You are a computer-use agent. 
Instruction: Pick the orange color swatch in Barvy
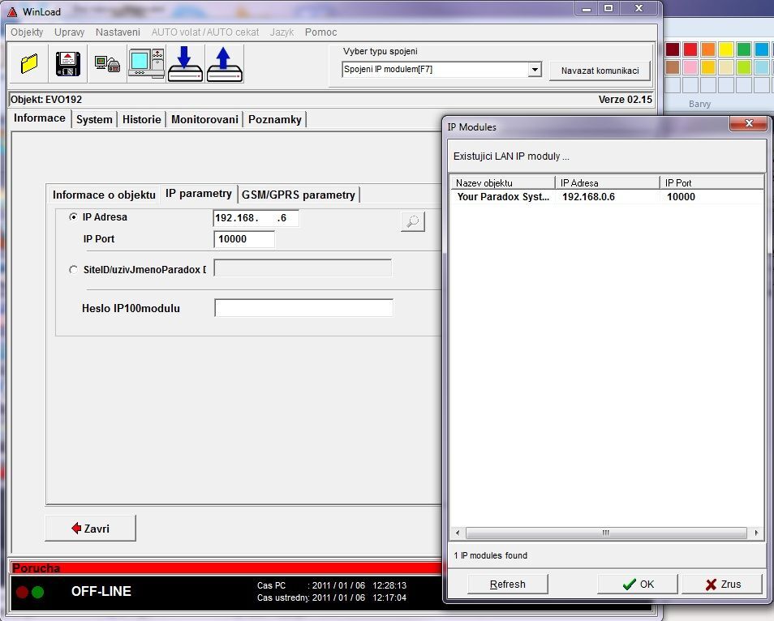tap(708, 49)
